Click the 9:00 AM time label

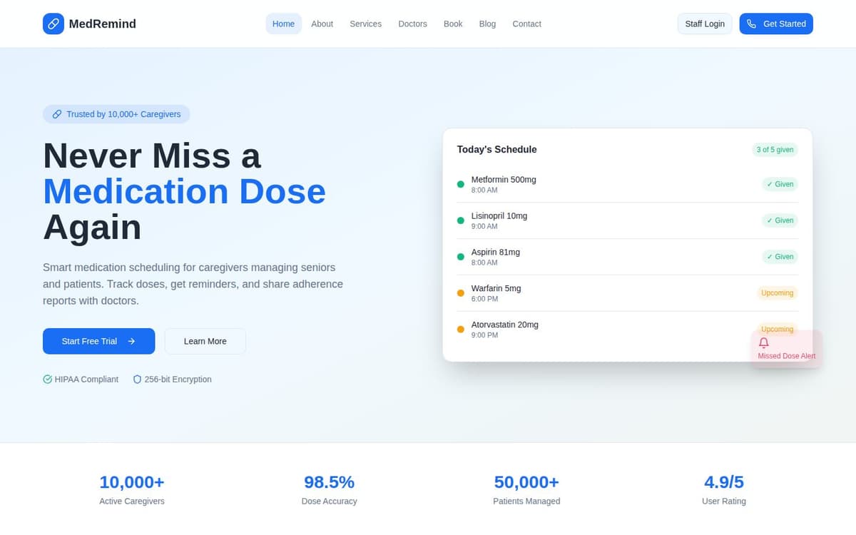tap(484, 226)
